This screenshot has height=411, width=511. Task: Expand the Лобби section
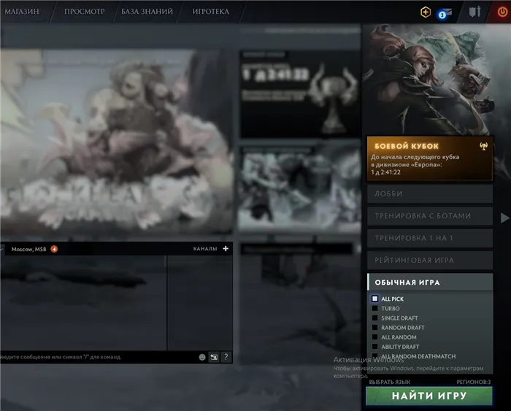(430, 193)
